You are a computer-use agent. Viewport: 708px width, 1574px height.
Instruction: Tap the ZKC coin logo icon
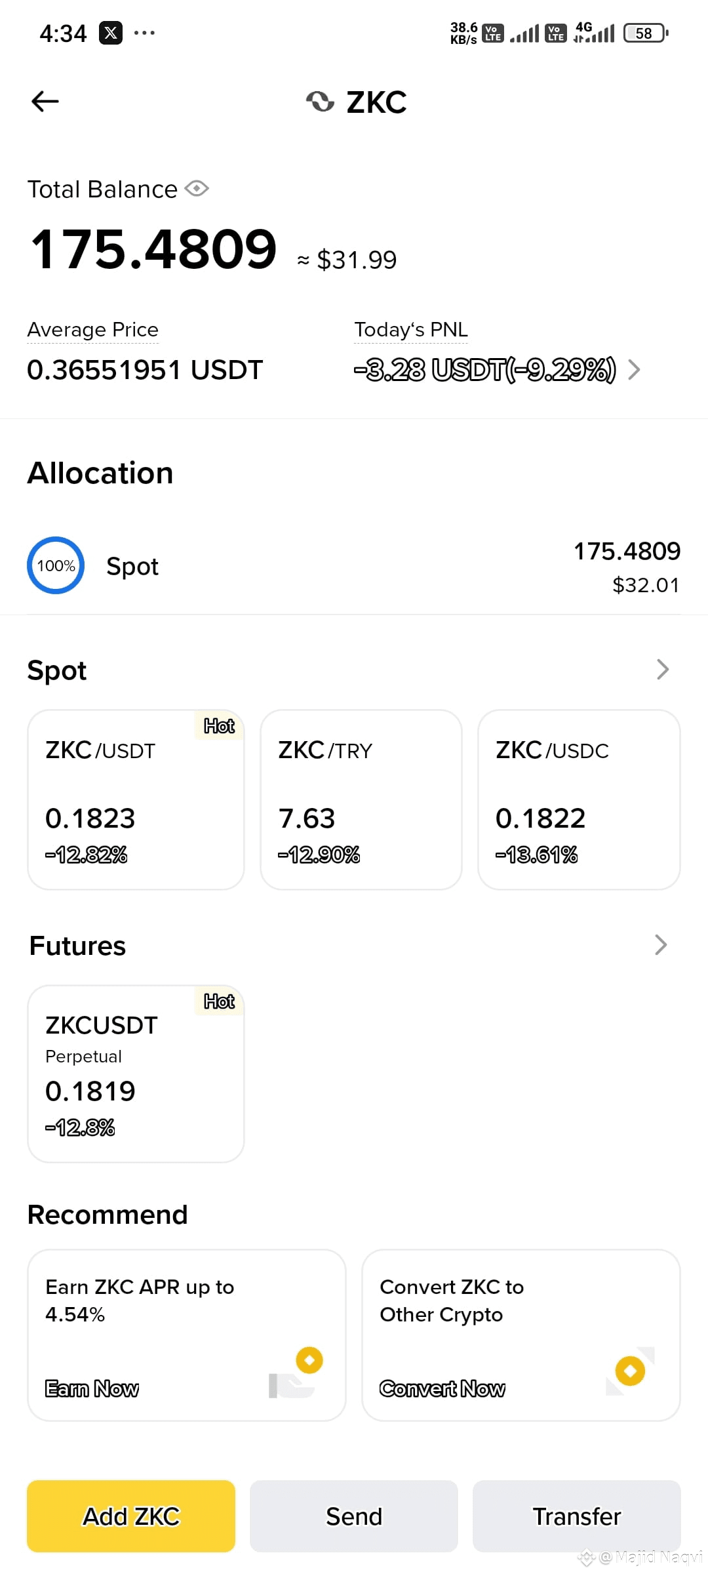pos(320,102)
